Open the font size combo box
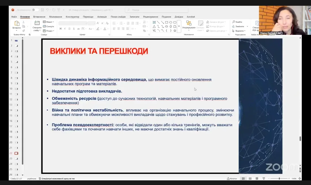311x185 pixels. coord(92,23)
